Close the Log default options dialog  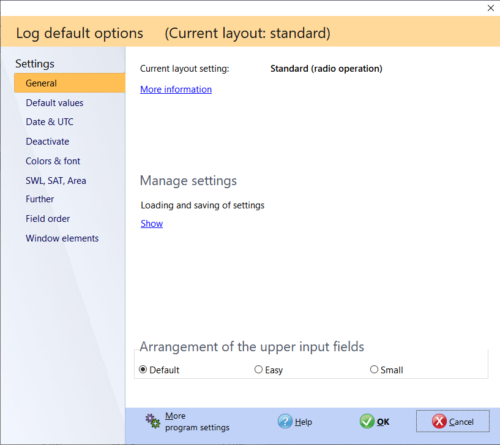[x=490, y=8]
